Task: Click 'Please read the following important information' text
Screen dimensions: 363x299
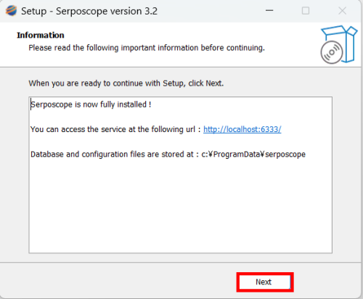Action: 147,48
